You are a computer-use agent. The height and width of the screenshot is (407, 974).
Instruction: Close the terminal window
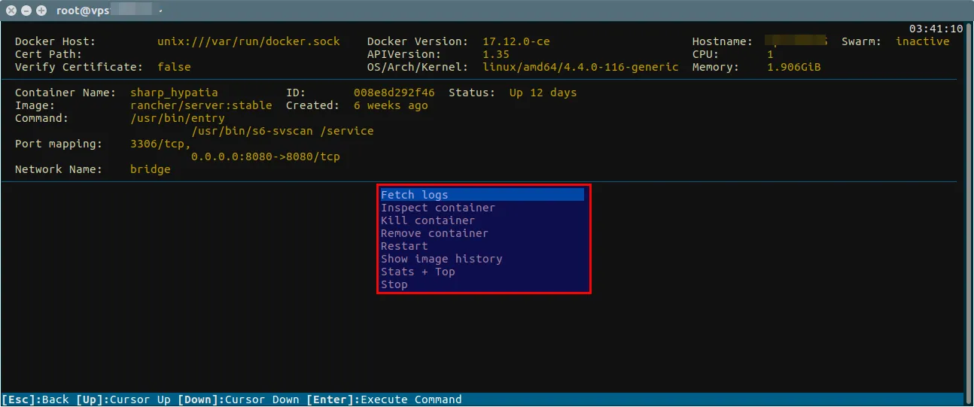11,11
